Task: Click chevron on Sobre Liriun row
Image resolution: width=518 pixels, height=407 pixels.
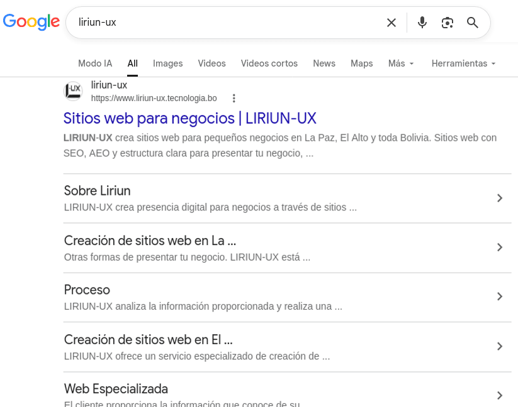Action: [500, 198]
